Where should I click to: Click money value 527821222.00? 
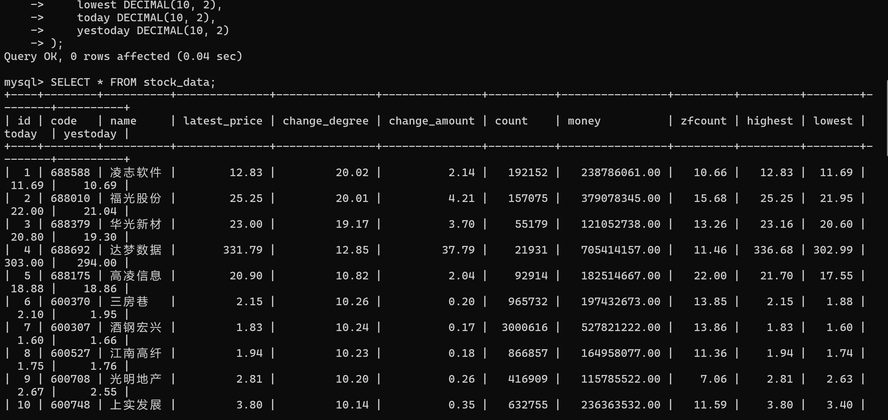[621, 327]
